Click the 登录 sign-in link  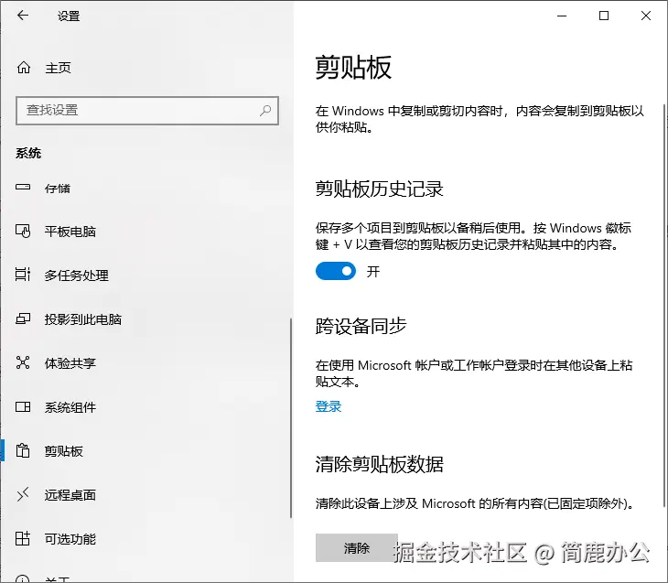[x=329, y=406]
